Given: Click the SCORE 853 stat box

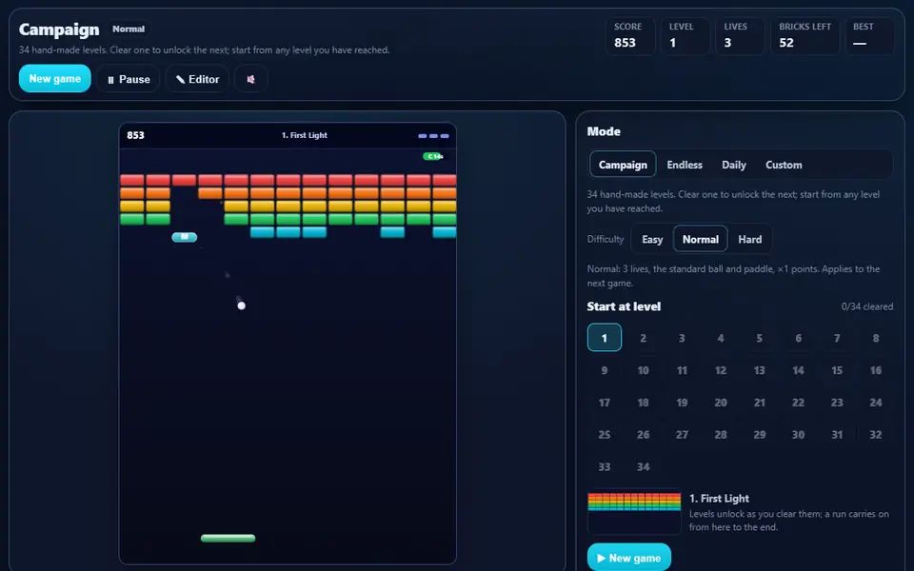Looking at the screenshot, I should click(x=630, y=36).
